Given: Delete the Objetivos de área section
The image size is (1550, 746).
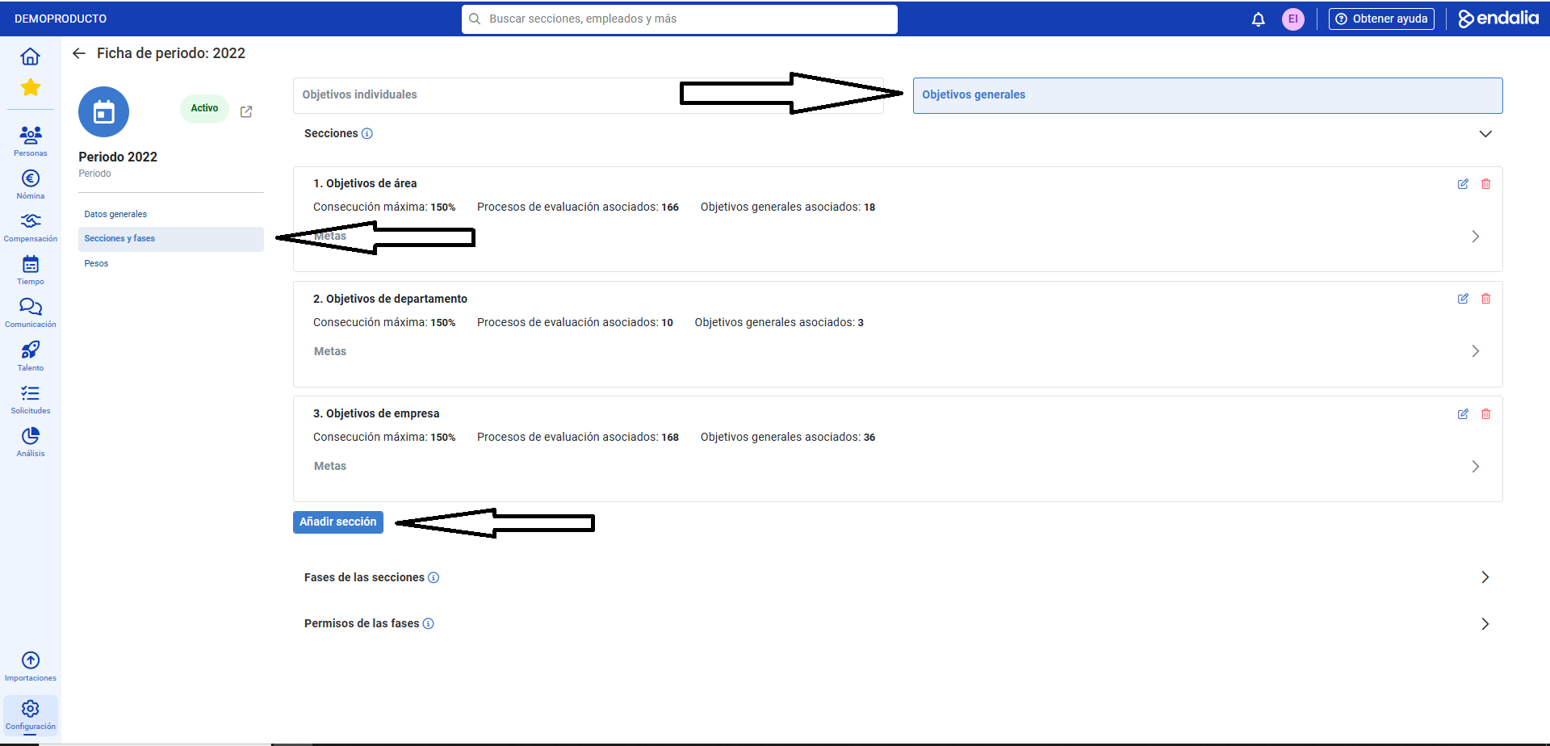Looking at the screenshot, I should tap(1485, 184).
